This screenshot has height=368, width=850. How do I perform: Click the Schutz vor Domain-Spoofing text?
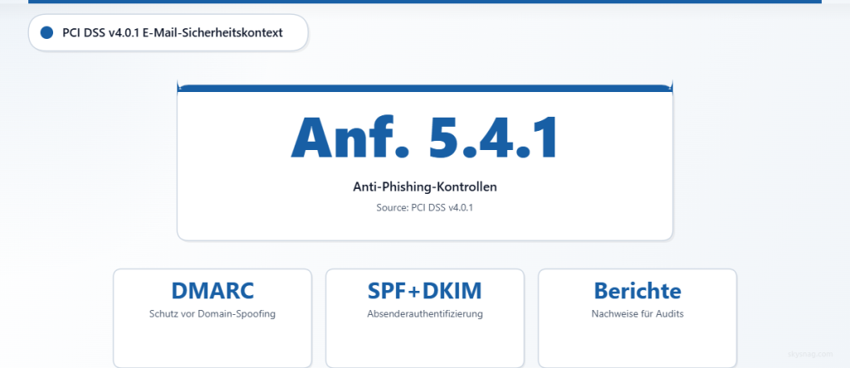click(212, 314)
